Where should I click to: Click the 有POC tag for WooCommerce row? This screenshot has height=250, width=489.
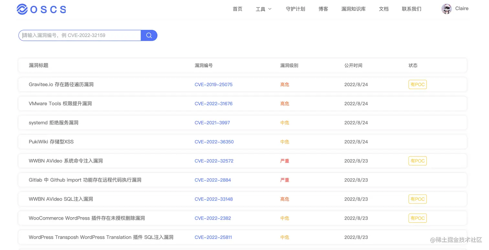coord(418,218)
